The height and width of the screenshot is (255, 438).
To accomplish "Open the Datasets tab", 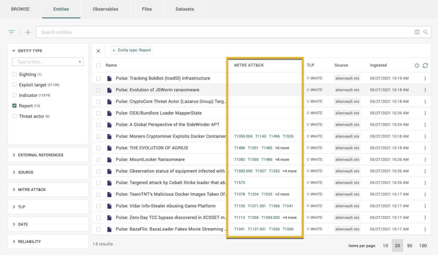I will (x=185, y=9).
